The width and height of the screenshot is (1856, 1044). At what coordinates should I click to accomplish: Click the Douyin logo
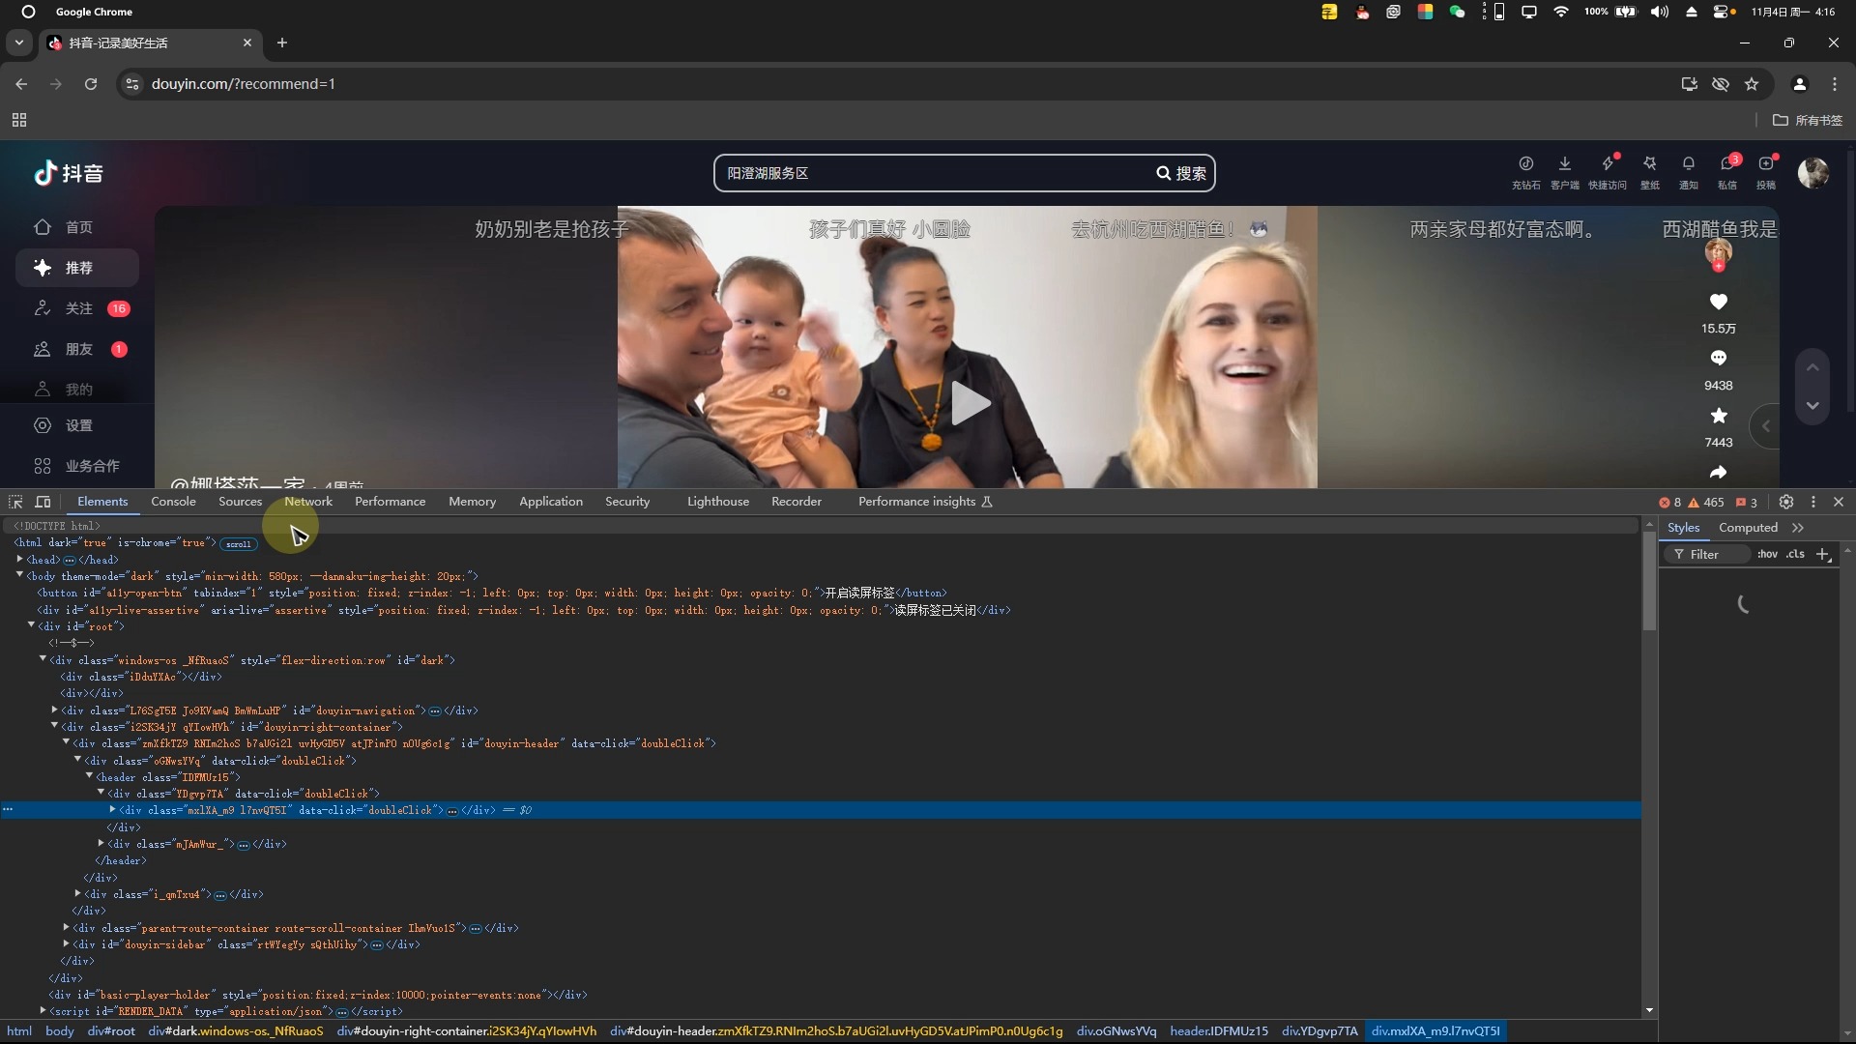[x=69, y=173]
